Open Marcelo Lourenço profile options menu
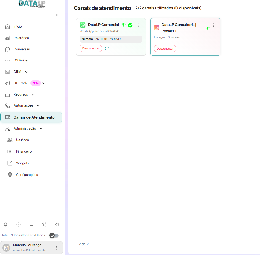 [57, 248]
